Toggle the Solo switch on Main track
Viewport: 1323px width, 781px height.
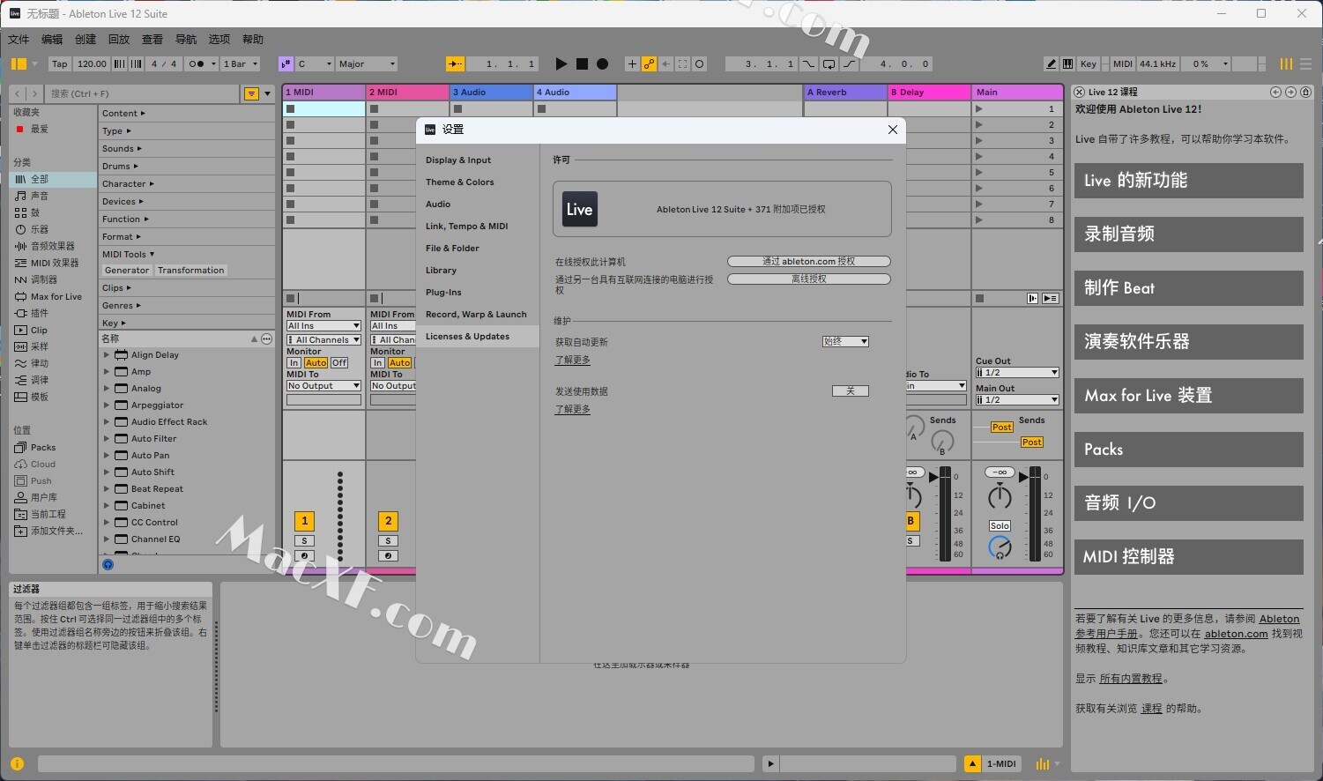click(x=1000, y=525)
